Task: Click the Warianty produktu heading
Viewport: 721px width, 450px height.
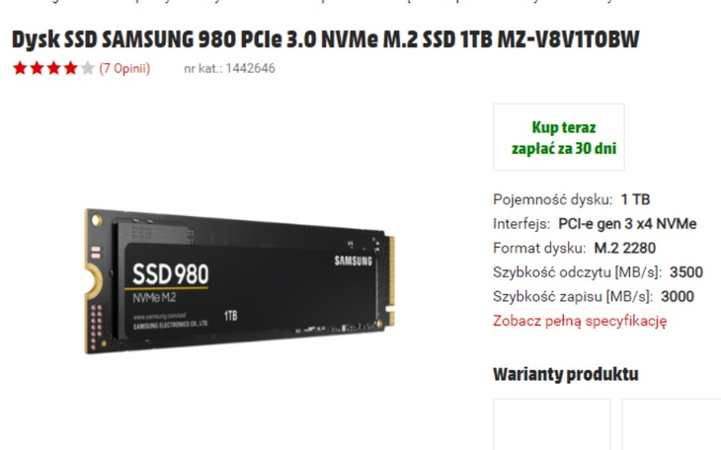Action: [x=566, y=374]
